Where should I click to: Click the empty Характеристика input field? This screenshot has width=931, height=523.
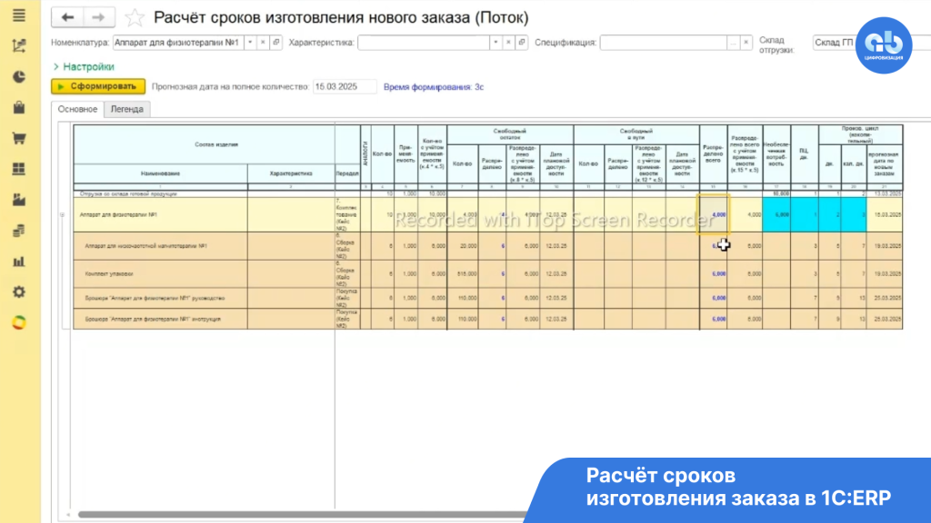[x=424, y=43]
